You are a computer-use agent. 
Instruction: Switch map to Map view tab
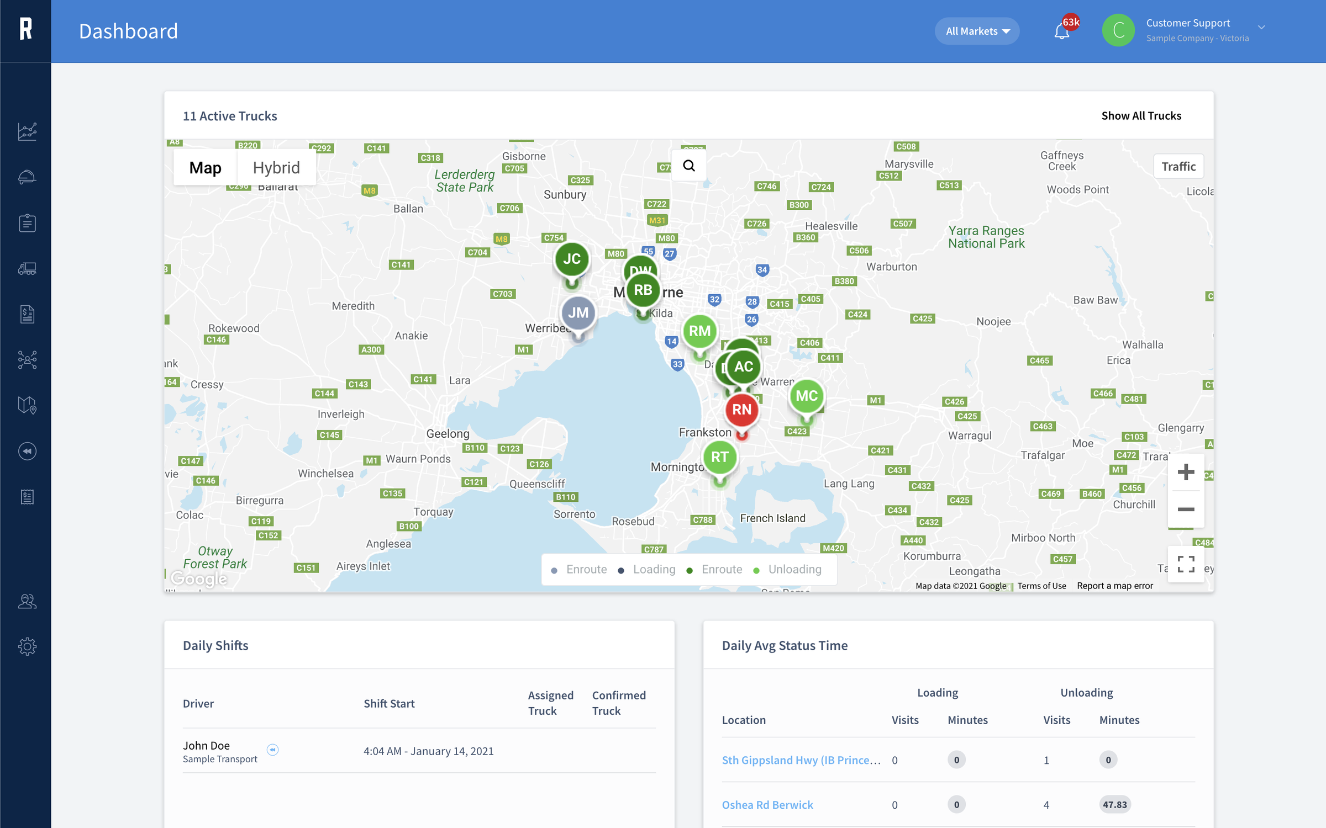point(205,167)
